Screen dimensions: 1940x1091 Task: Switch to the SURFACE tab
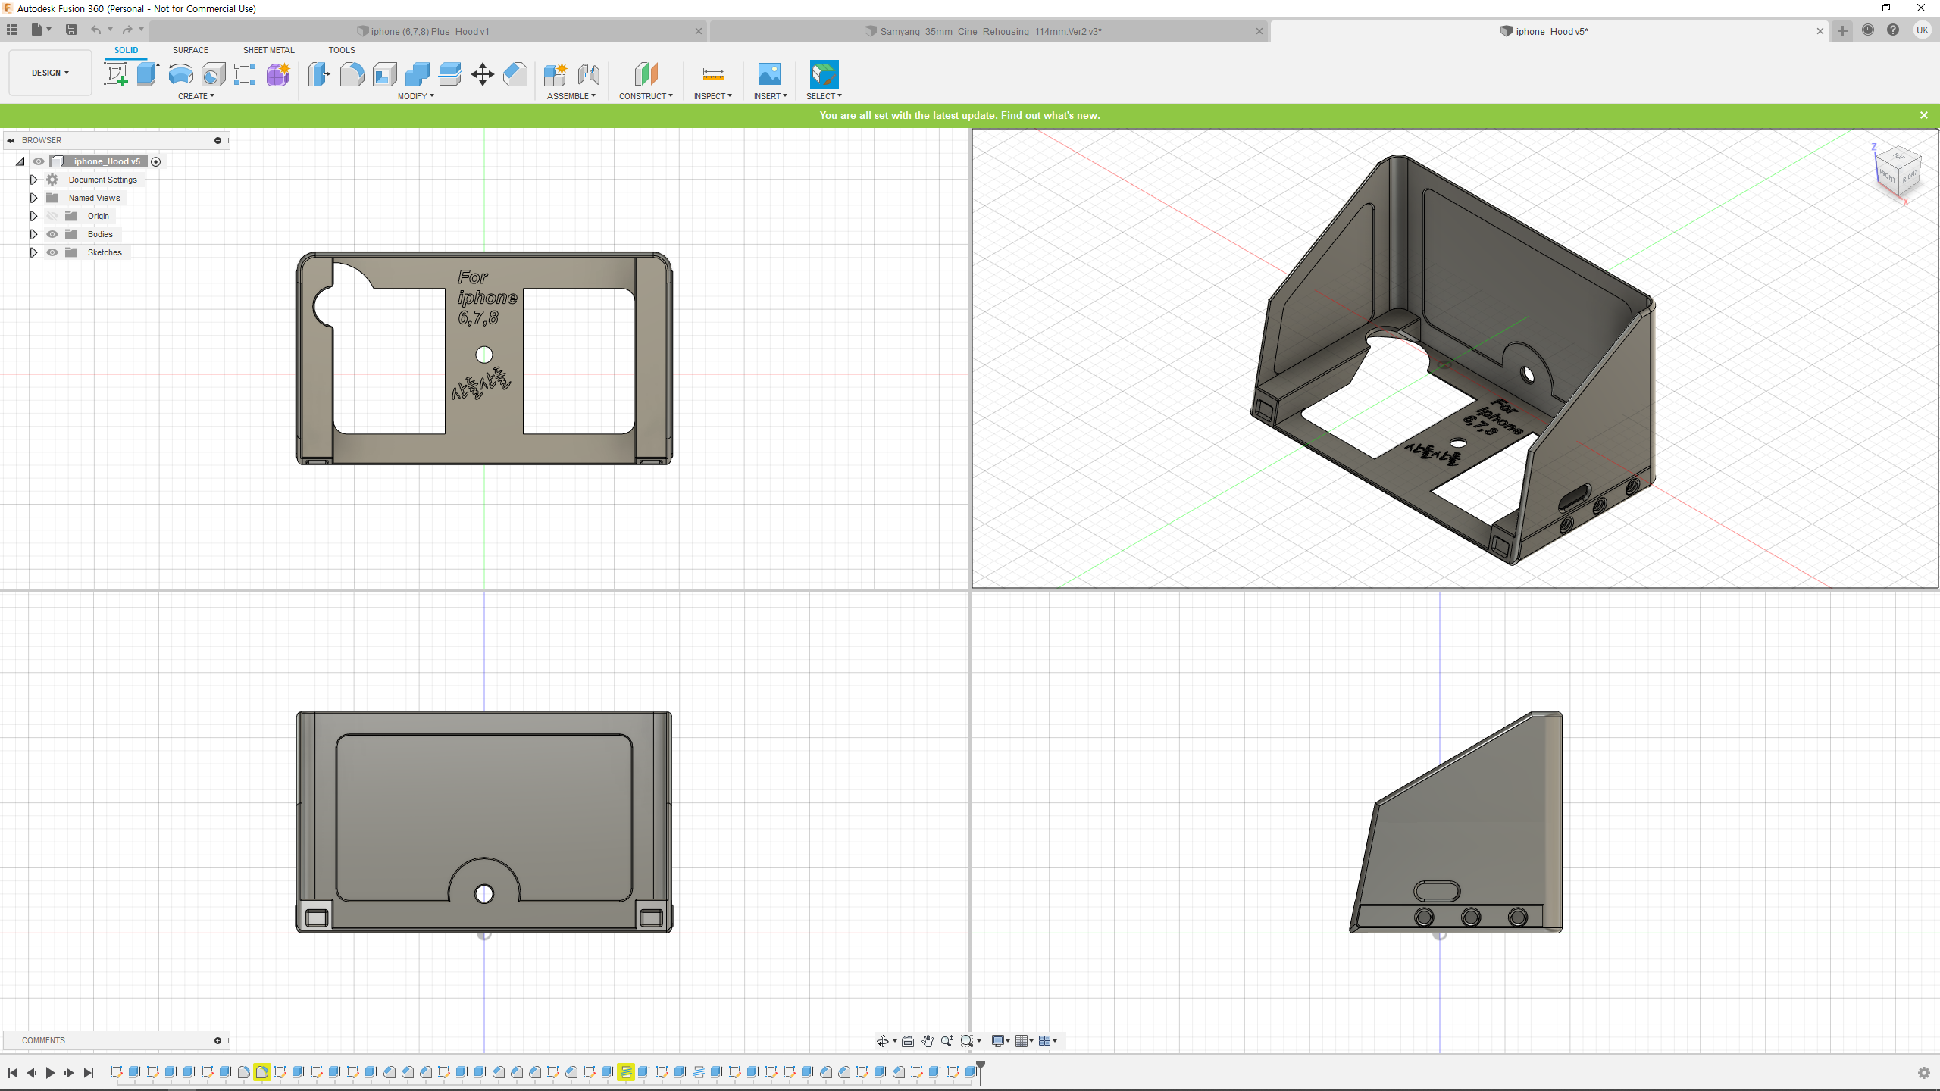[x=190, y=50]
